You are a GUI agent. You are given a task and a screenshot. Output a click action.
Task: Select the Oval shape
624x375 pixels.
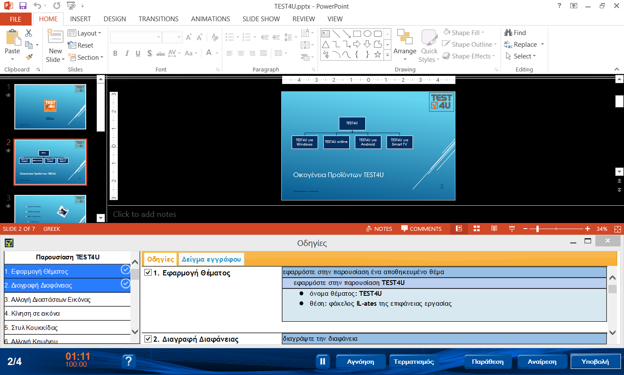[367, 34]
